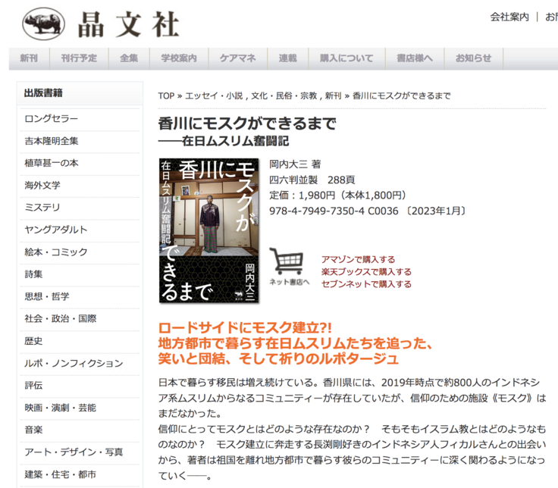Select ロングセラー in the sidebar
This screenshot has width=558, height=488.
click(x=52, y=119)
